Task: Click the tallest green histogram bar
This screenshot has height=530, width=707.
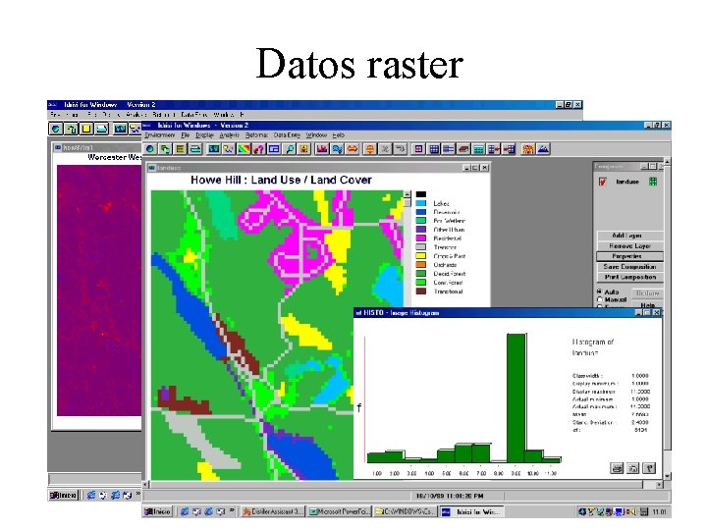Action: coord(517,397)
